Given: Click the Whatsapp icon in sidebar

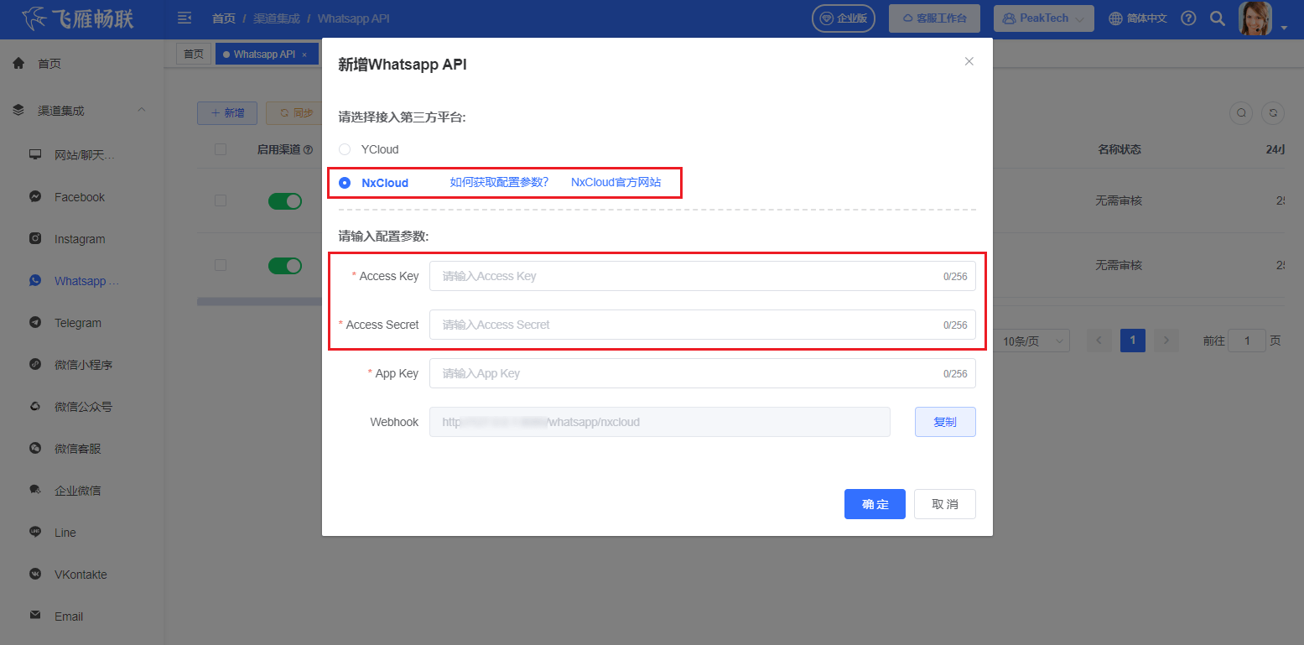Looking at the screenshot, I should [35, 281].
